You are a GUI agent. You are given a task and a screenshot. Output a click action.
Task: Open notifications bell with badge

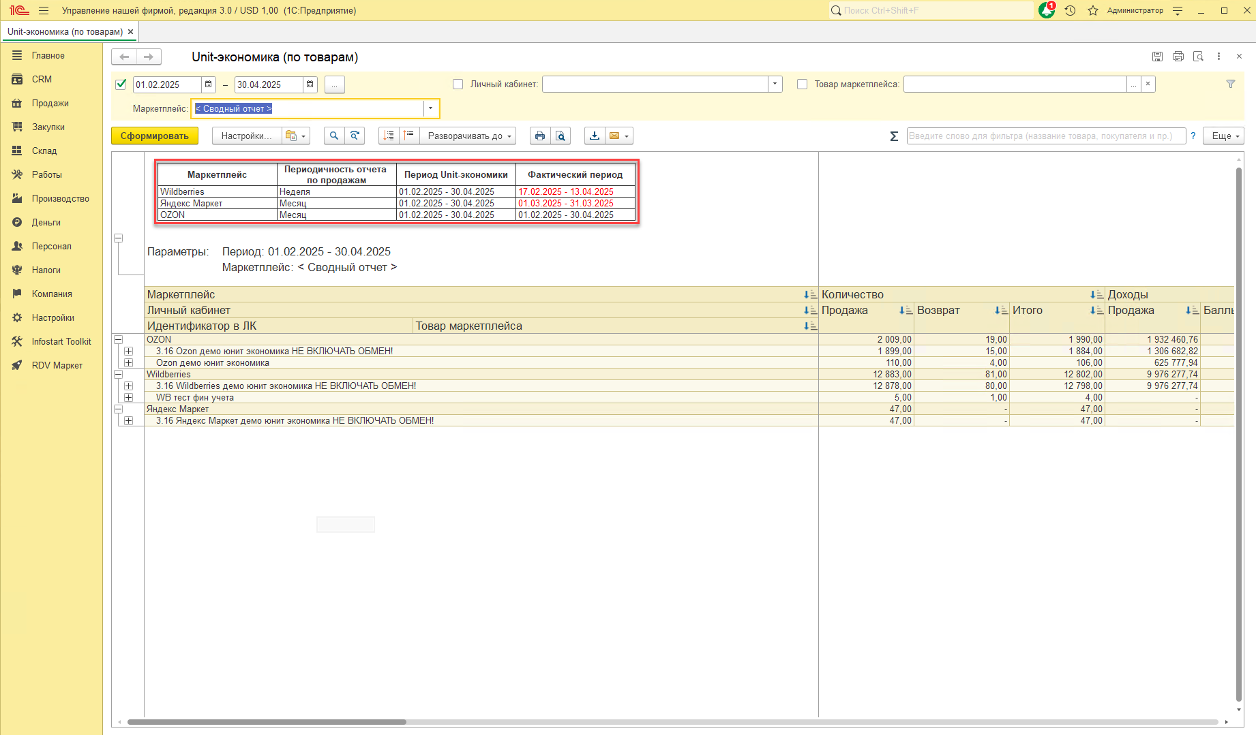click(1047, 10)
